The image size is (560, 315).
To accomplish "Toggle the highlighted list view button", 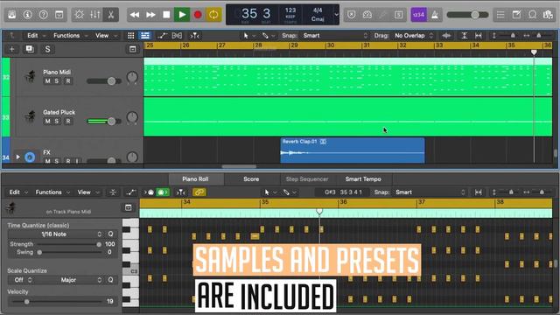I will pyautogui.click(x=144, y=35).
